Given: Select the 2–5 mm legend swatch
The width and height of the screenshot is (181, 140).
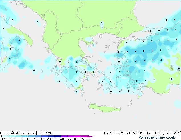Looking at the screenshot, I should click(x=25, y=136).
